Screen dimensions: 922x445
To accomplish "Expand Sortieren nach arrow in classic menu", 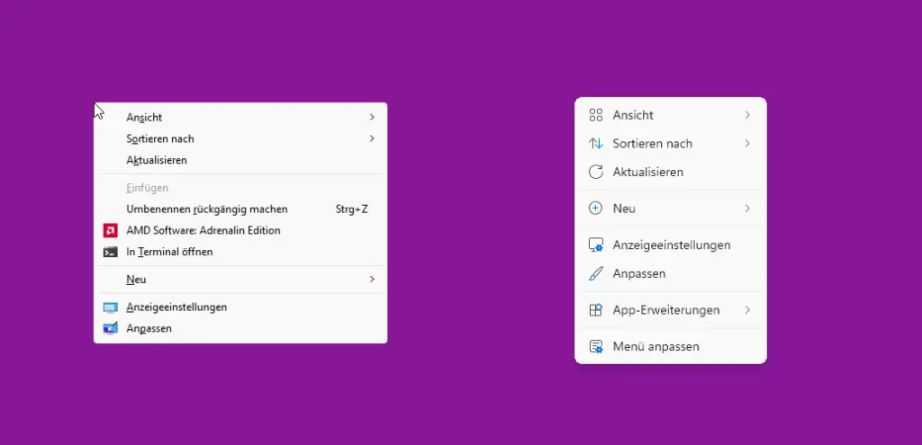I will click(372, 138).
